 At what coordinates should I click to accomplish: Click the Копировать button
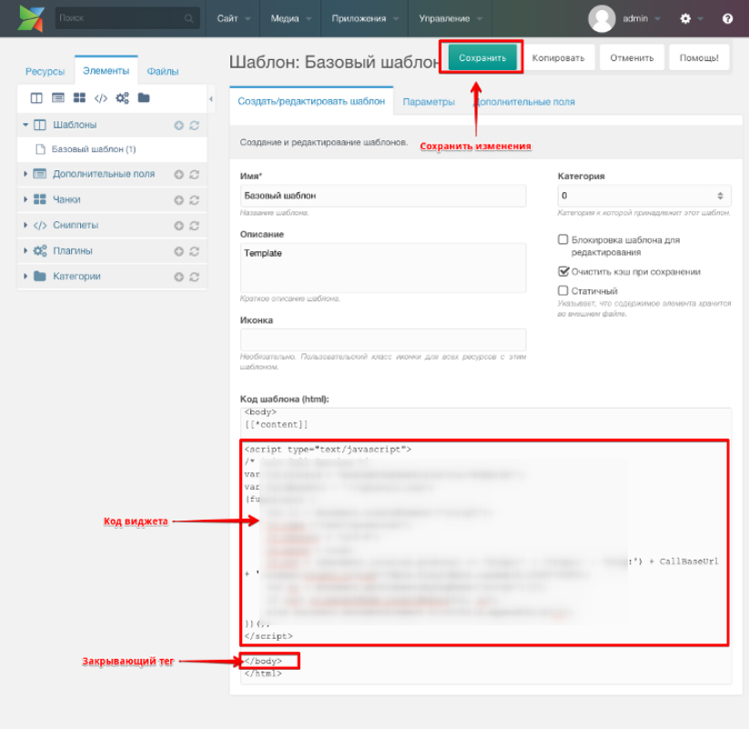pyautogui.click(x=558, y=58)
